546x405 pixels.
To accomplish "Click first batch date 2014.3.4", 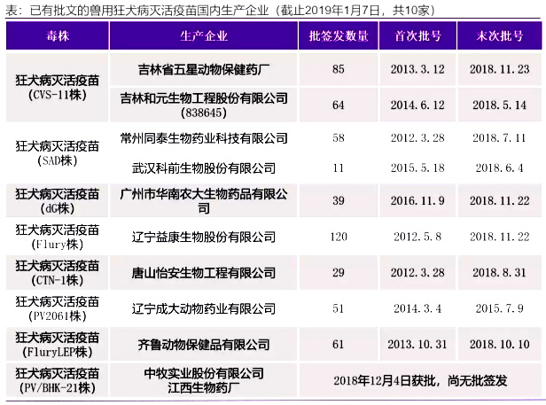I will 417,308.
